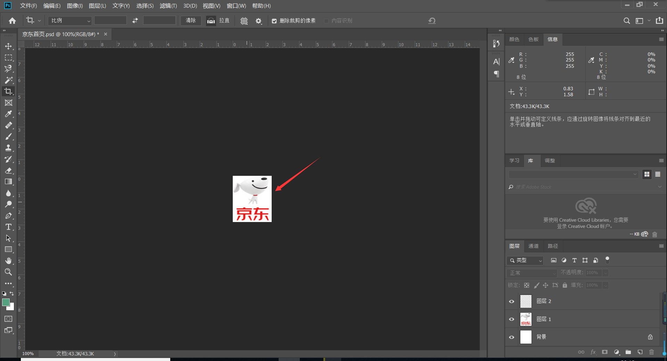Image resolution: width=667 pixels, height=361 pixels.
Task: Open crop tool preset picker arrow
Action: tap(39, 21)
